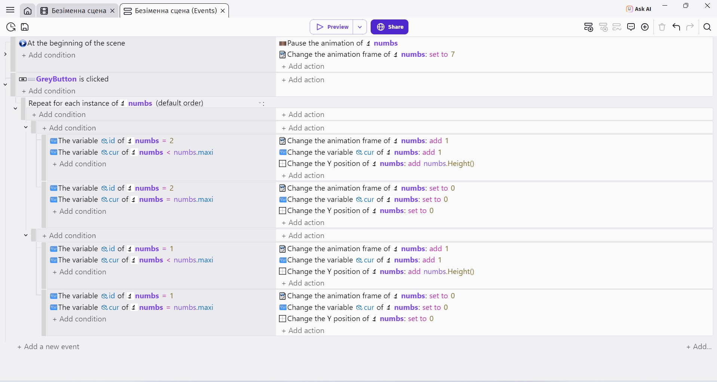Select 'variable cur: add 1' action for id = 2
Viewport: 717px width, 382px height.
(361, 153)
